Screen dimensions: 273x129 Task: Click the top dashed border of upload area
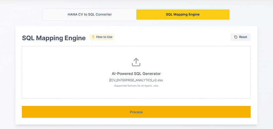coord(136,46)
